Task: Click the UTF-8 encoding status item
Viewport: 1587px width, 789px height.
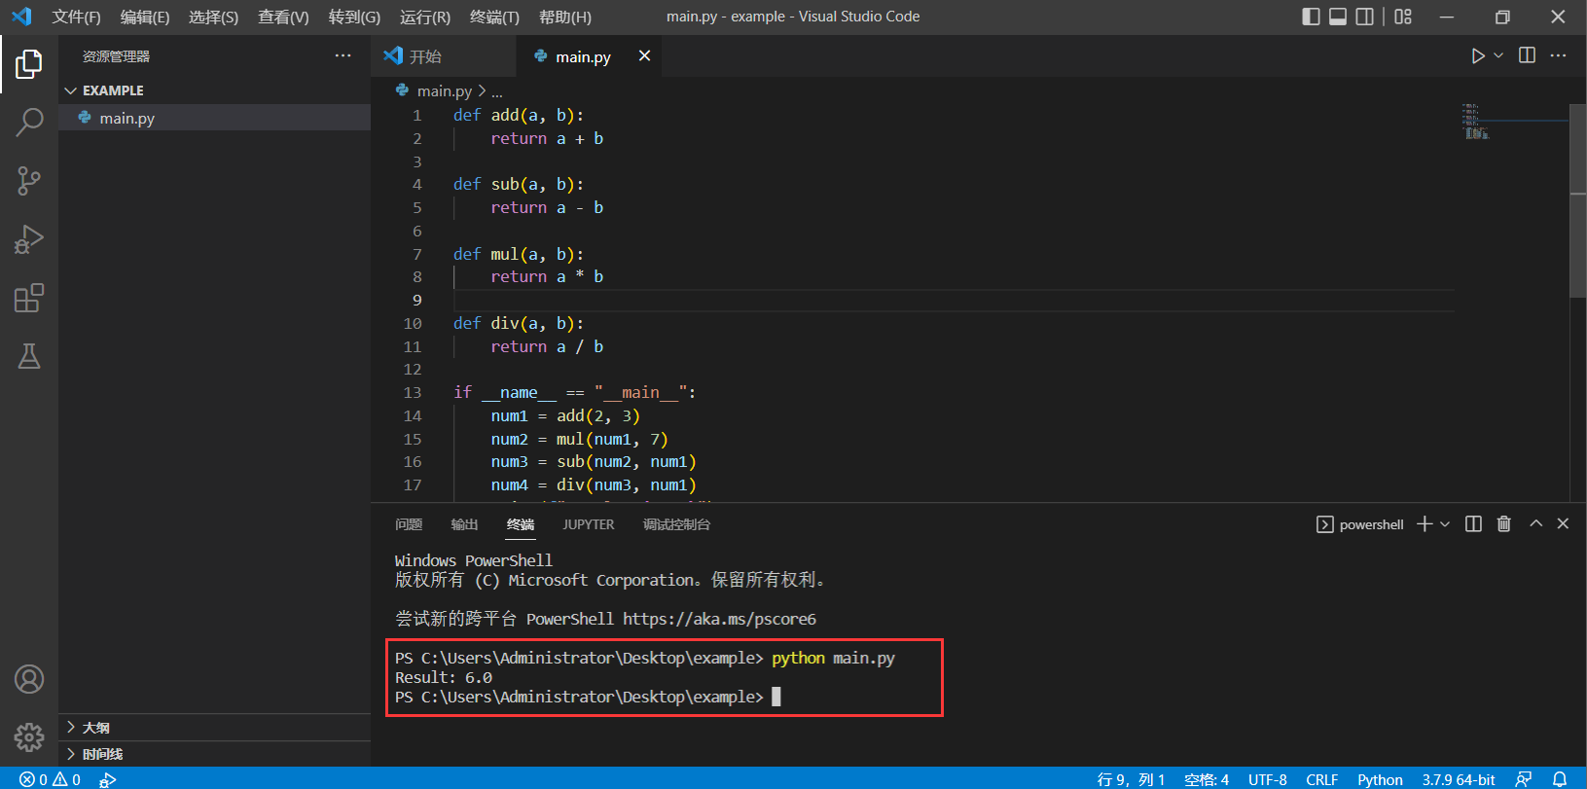Action: [x=1267, y=779]
